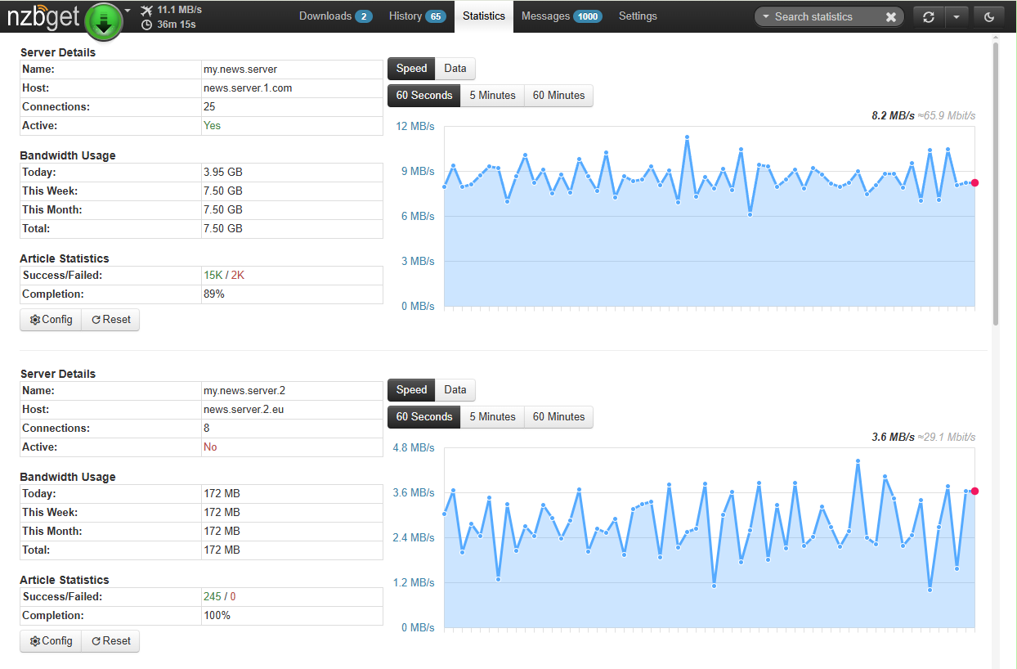The width and height of the screenshot is (1017, 669).
Task: Toggle dark mode moon icon
Action: pyautogui.click(x=989, y=17)
